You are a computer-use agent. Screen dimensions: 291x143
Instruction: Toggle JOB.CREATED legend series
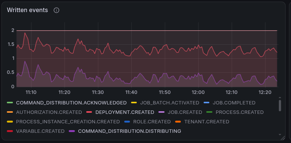[x=185, y=112]
